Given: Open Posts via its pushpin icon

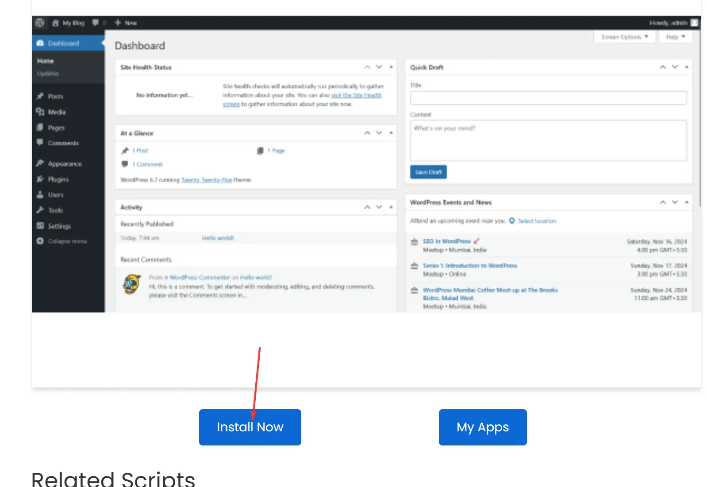Looking at the screenshot, I should point(40,96).
